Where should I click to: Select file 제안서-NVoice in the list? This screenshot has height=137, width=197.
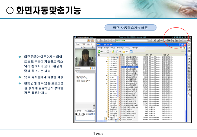(129, 105)
